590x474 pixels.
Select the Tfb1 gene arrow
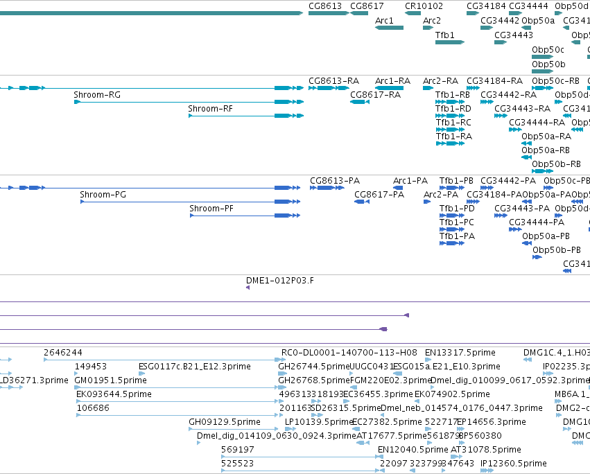(450, 42)
